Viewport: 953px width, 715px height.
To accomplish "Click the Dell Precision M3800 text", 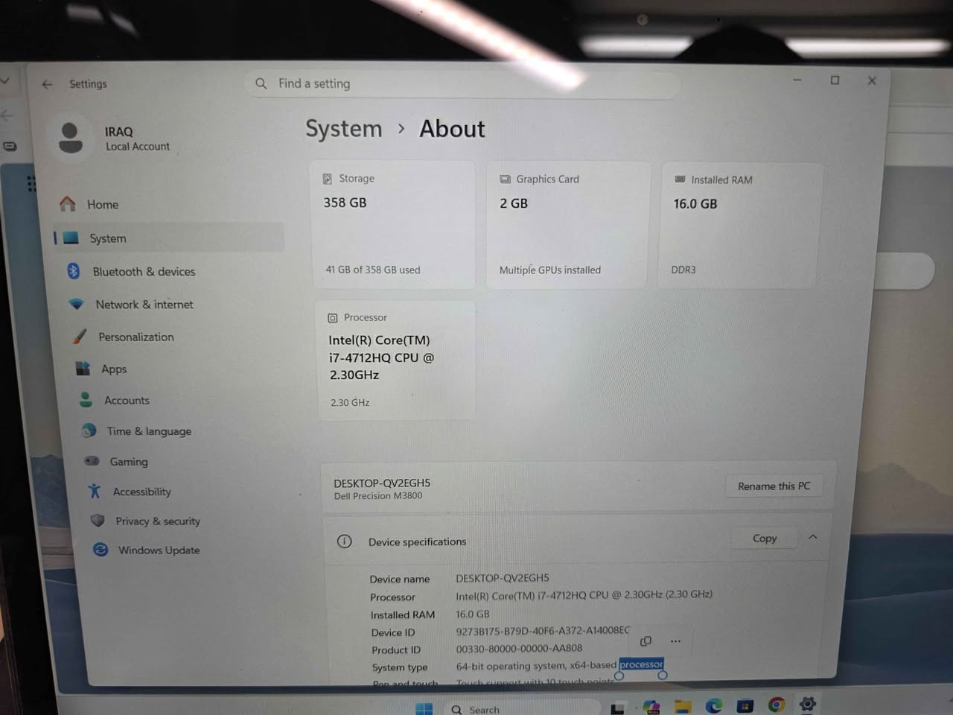I will pyautogui.click(x=378, y=496).
